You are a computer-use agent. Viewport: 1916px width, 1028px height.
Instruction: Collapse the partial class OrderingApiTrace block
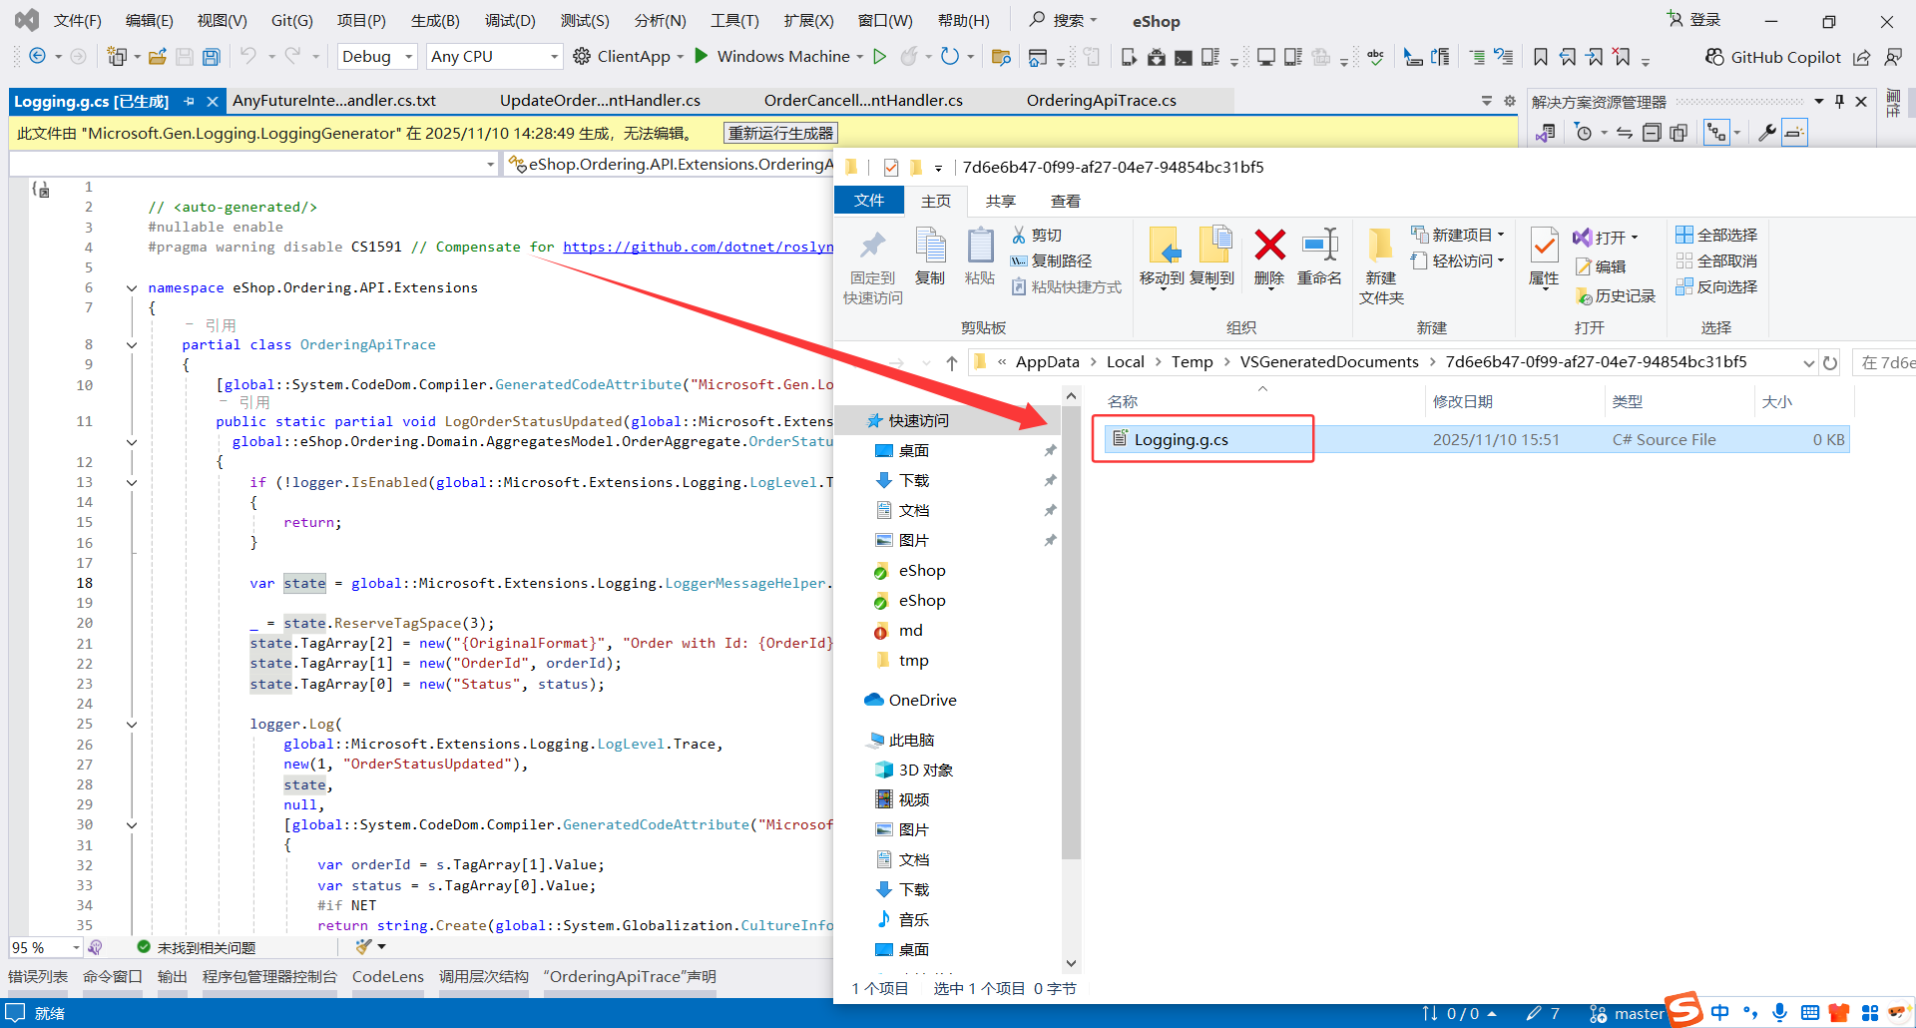pos(132,345)
